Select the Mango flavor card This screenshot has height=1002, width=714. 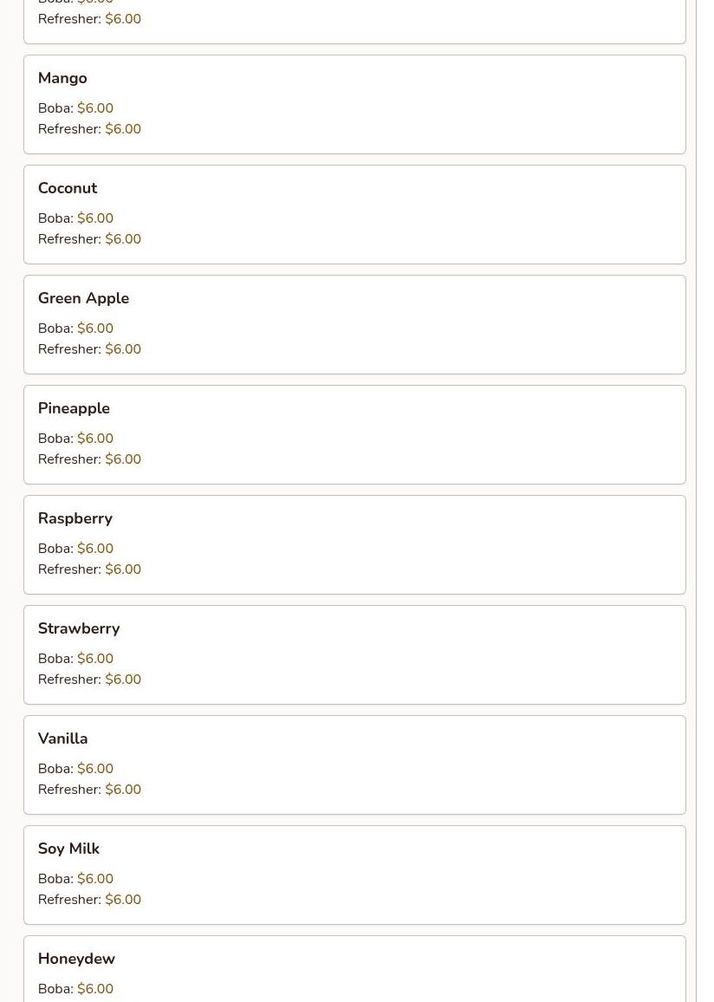354,104
